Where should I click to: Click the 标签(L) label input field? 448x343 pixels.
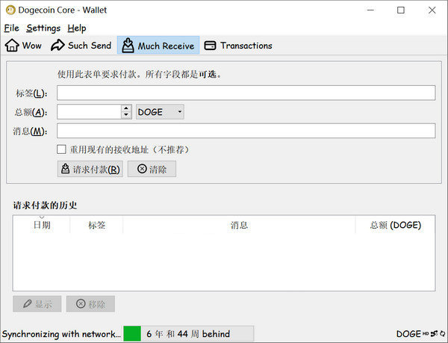[246, 93]
